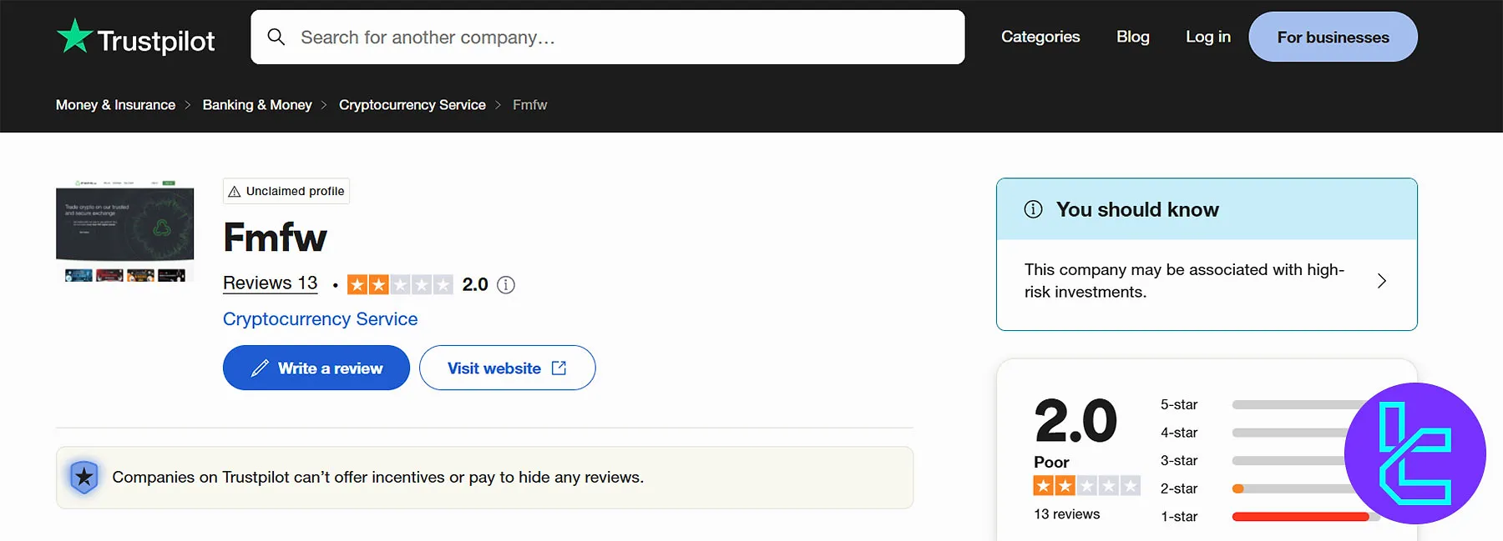
Task: Select the 2-star row label
Action: click(x=1179, y=488)
